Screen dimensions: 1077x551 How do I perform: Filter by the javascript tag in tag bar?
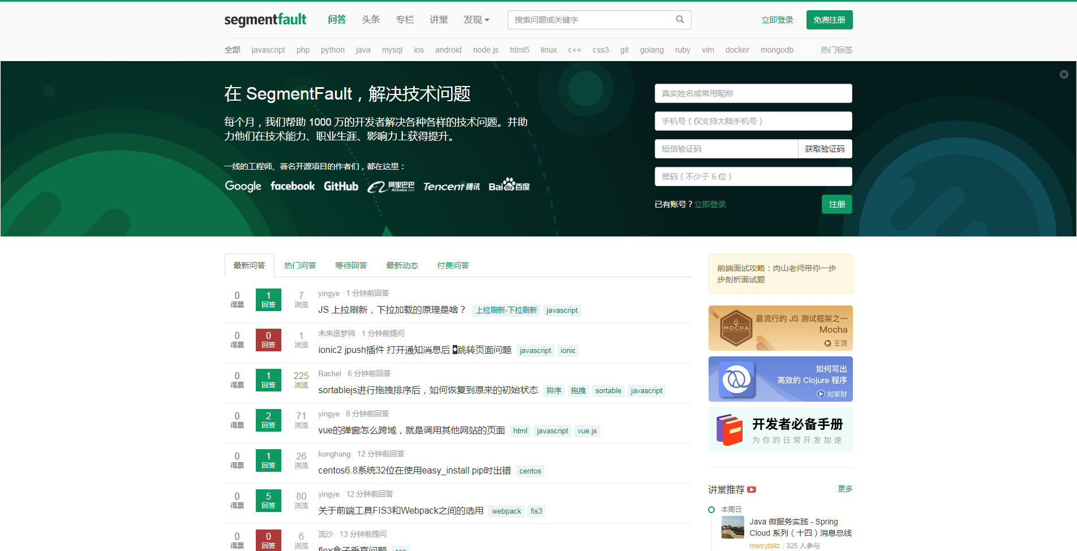click(268, 50)
